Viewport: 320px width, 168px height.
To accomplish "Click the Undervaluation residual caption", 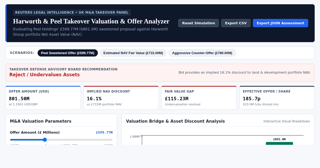I will (182, 105).
